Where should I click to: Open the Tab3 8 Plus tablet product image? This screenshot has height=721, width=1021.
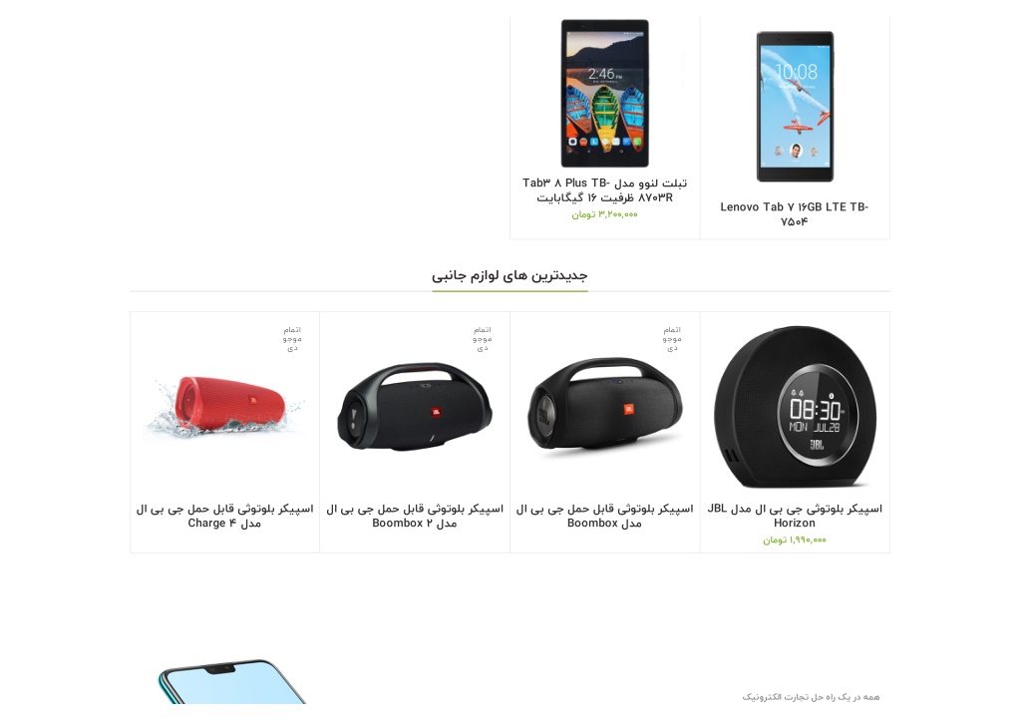click(605, 93)
